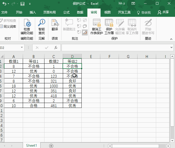Toggle show all comments icon
Image resolution: width=175 pixels, height=148 pixels.
(x=85, y=26)
